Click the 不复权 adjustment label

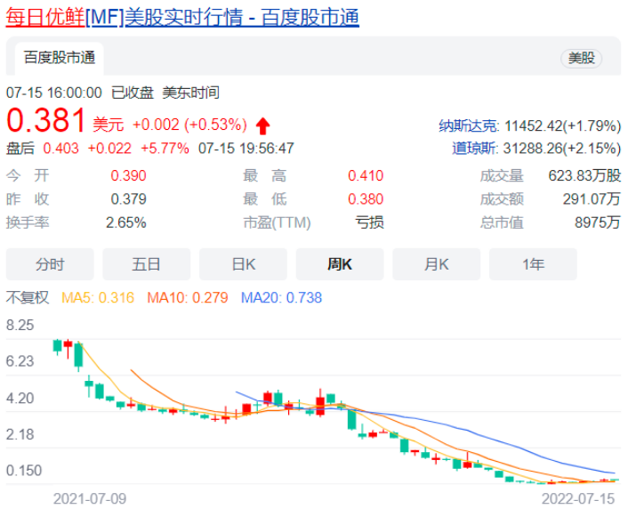28,298
